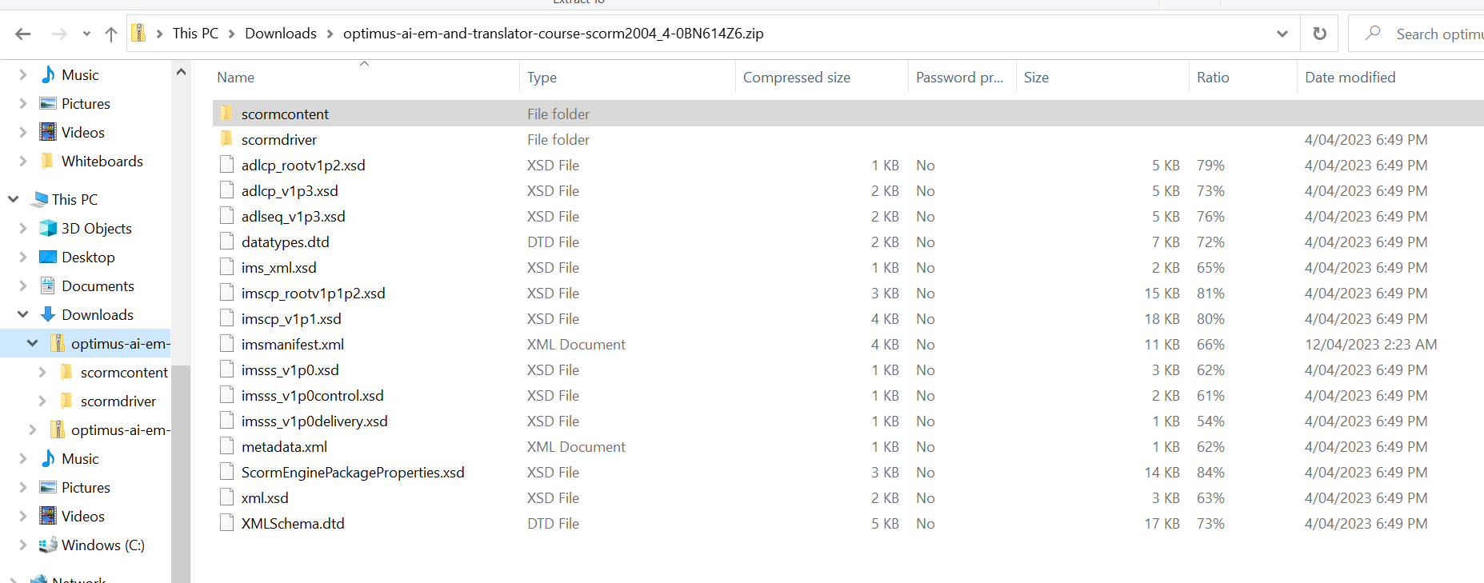The image size is (1484, 583).
Task: Click the Search box field
Action: pyautogui.click(x=1417, y=34)
